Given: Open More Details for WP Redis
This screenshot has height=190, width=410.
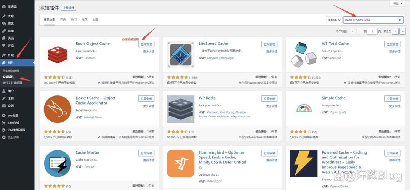Looking at the screenshot, I should (x=272, y=106).
